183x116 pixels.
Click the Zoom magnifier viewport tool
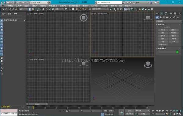[171, 111]
